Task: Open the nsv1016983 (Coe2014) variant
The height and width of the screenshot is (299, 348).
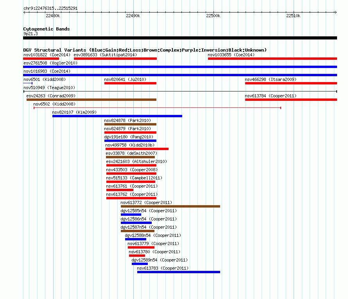Action: [47, 71]
